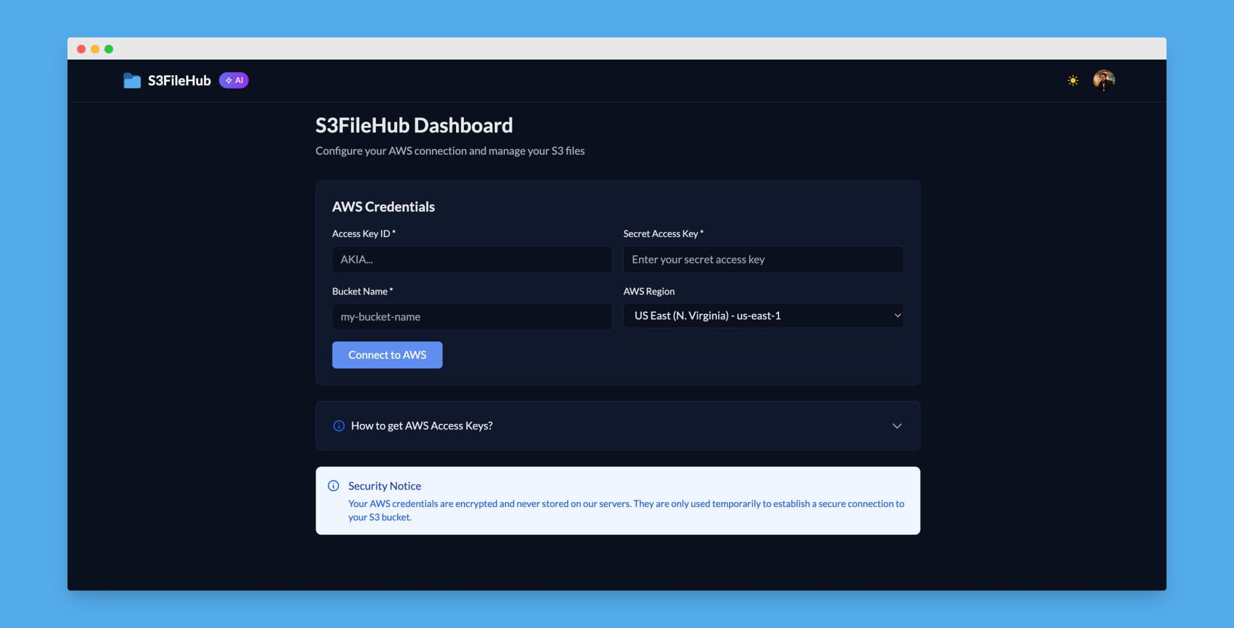
Task: Click the AWS Region label
Action: 649,291
